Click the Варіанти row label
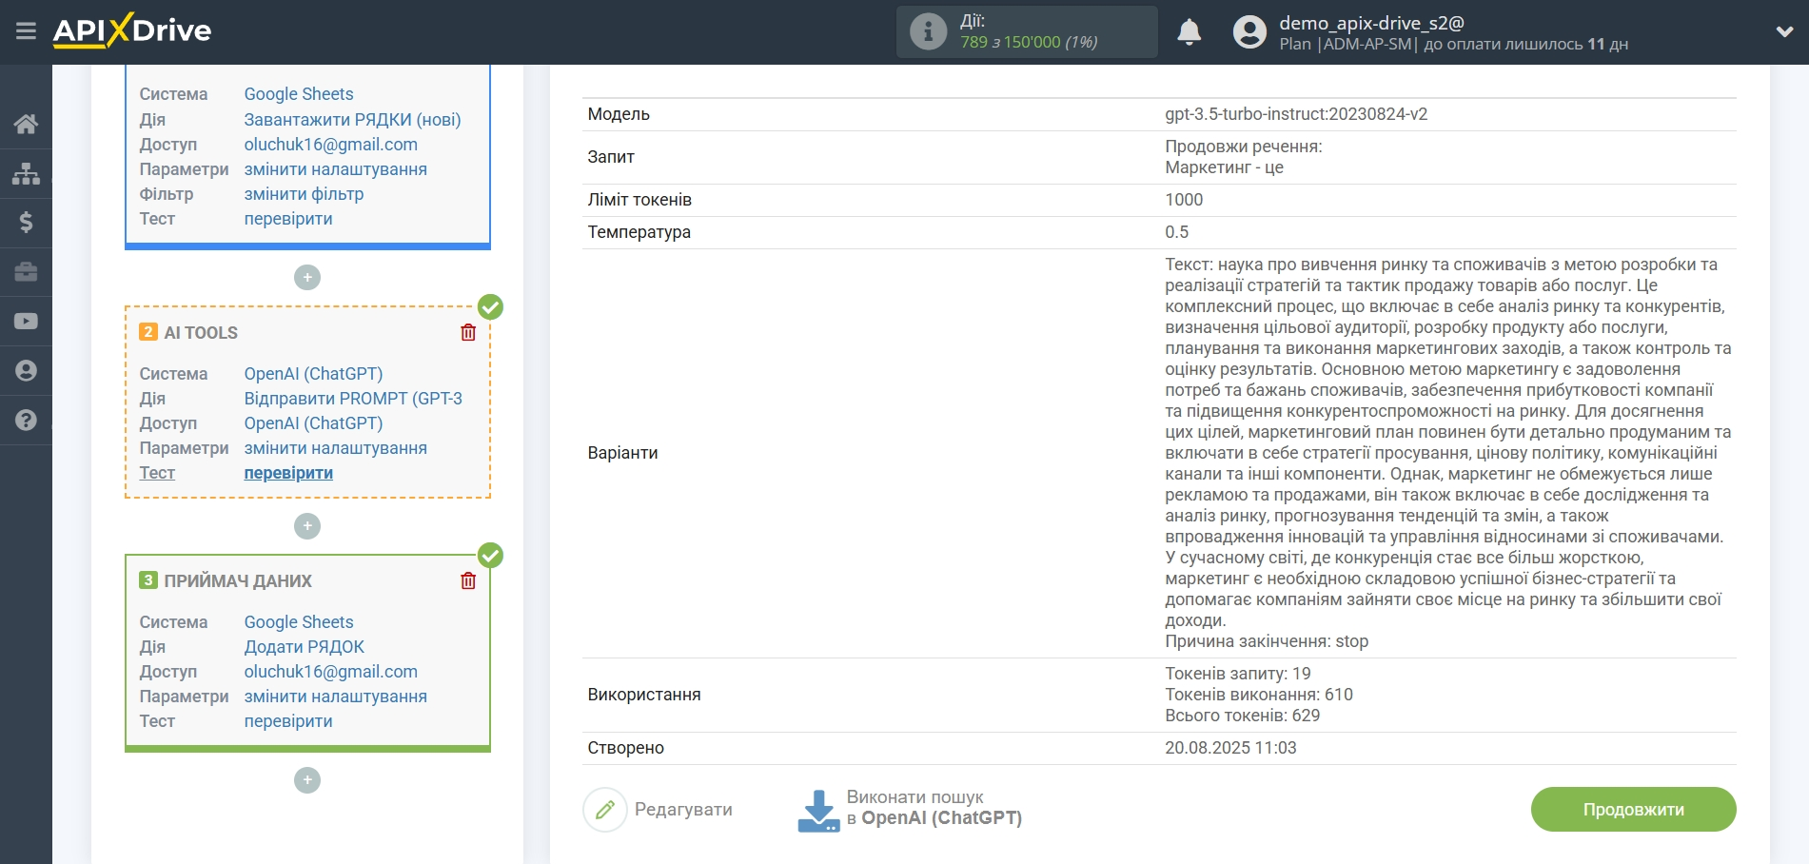This screenshot has width=1809, height=864. click(622, 453)
